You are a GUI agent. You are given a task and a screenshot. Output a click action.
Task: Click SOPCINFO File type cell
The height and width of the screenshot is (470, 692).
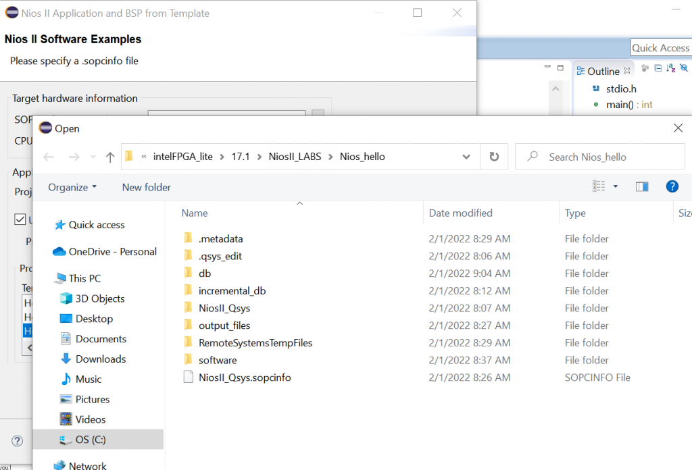coord(597,378)
